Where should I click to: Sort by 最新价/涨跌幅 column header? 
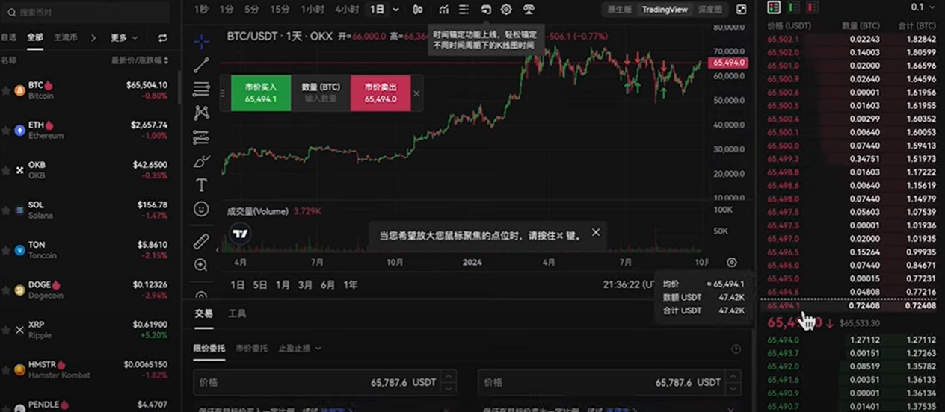(x=140, y=60)
